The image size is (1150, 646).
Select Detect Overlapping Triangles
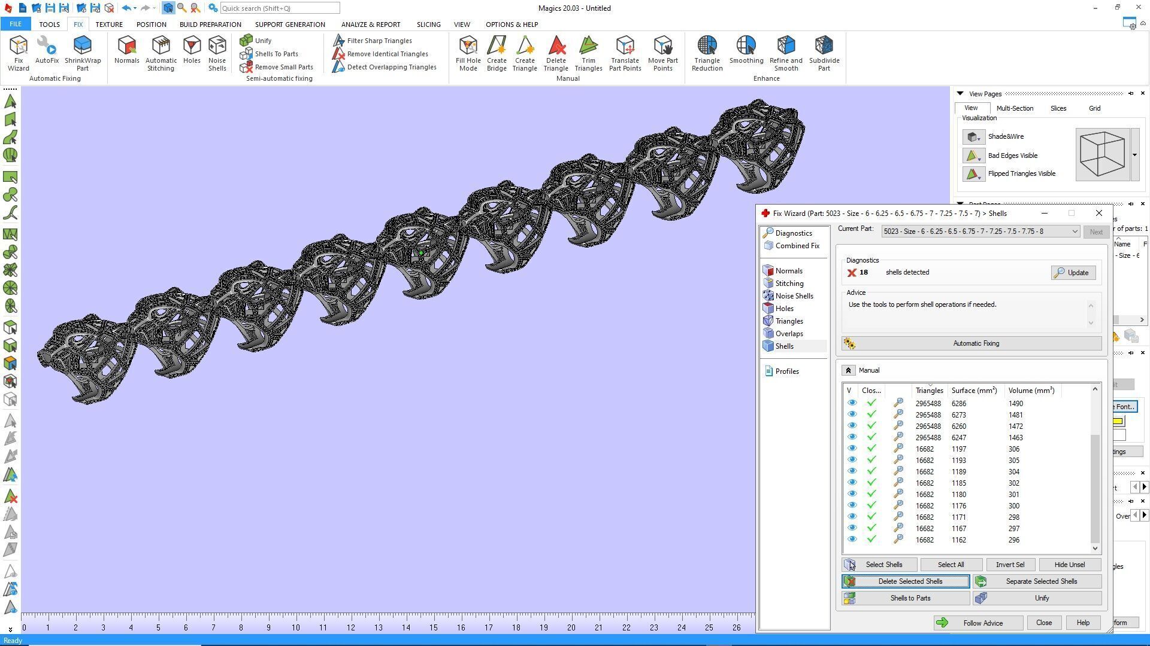click(x=391, y=67)
